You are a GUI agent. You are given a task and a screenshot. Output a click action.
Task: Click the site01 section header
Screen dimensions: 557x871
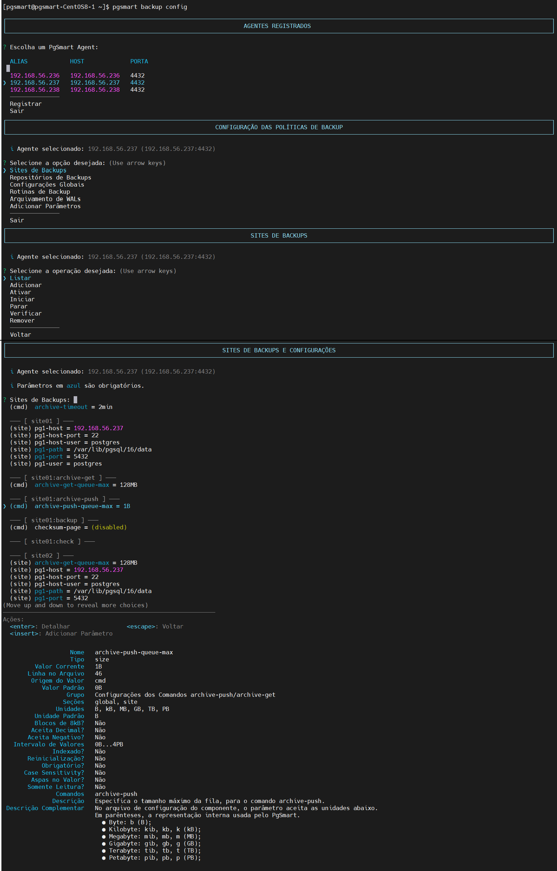41,421
